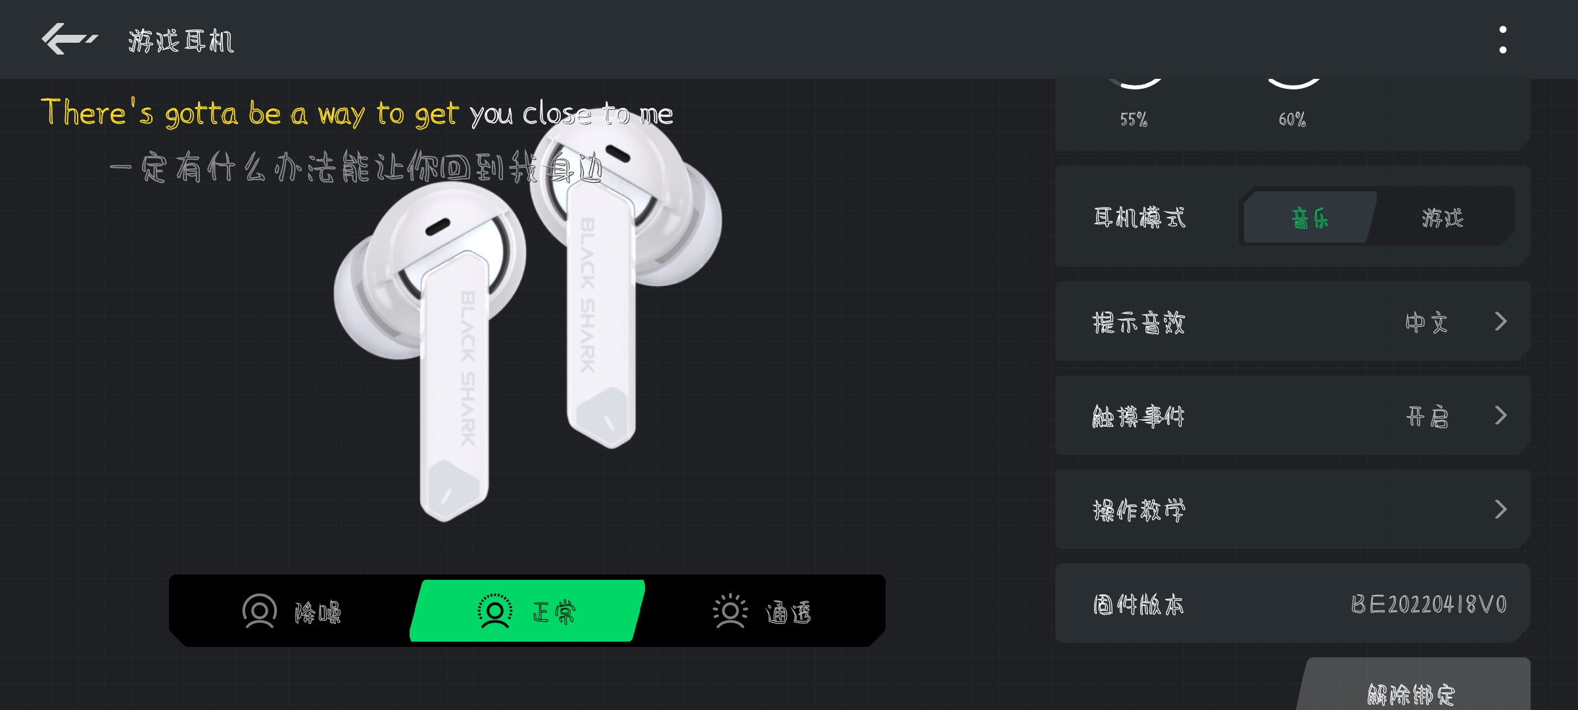Expand 触摸事件 settings chevron
This screenshot has width=1578, height=710.
point(1500,415)
